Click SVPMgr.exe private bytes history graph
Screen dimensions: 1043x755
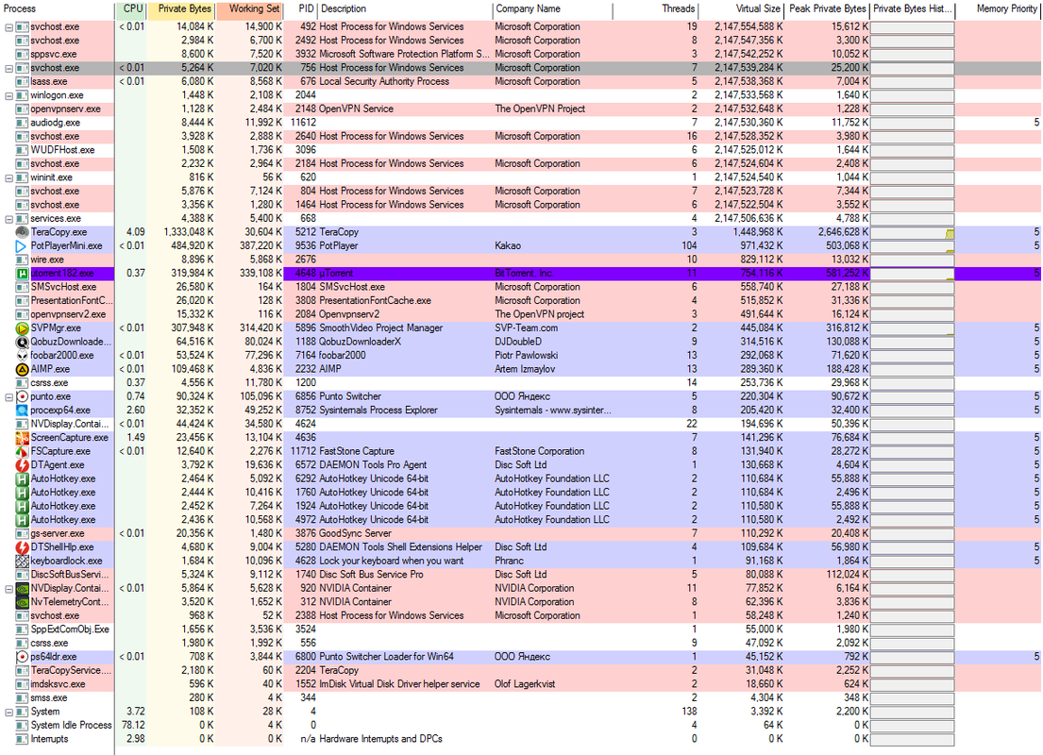[x=913, y=328]
